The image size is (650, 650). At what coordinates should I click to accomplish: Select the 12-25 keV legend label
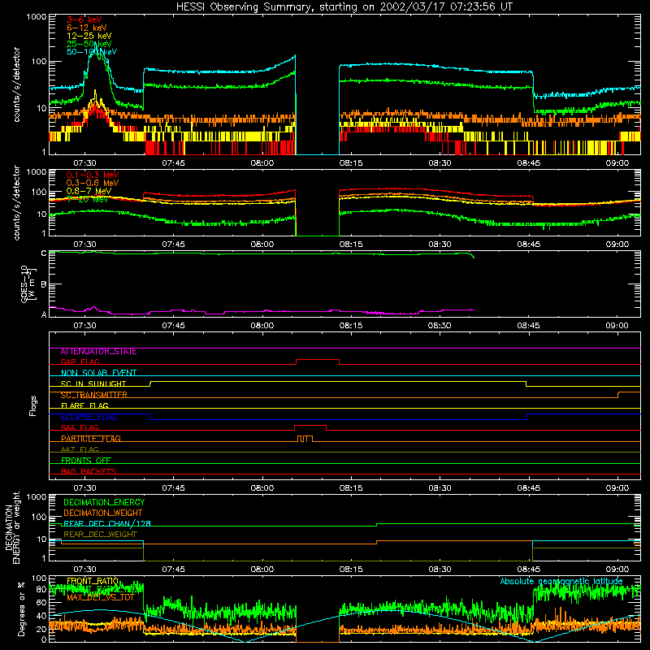pyautogui.click(x=89, y=36)
